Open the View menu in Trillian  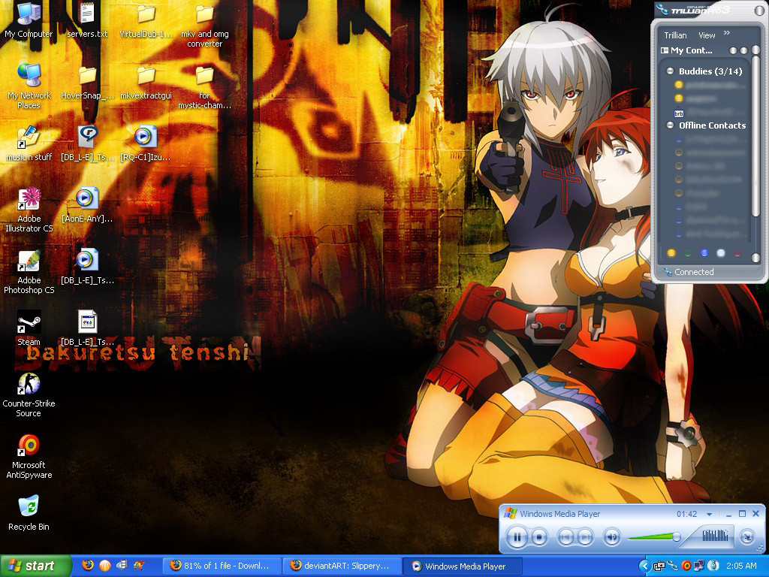(x=707, y=35)
